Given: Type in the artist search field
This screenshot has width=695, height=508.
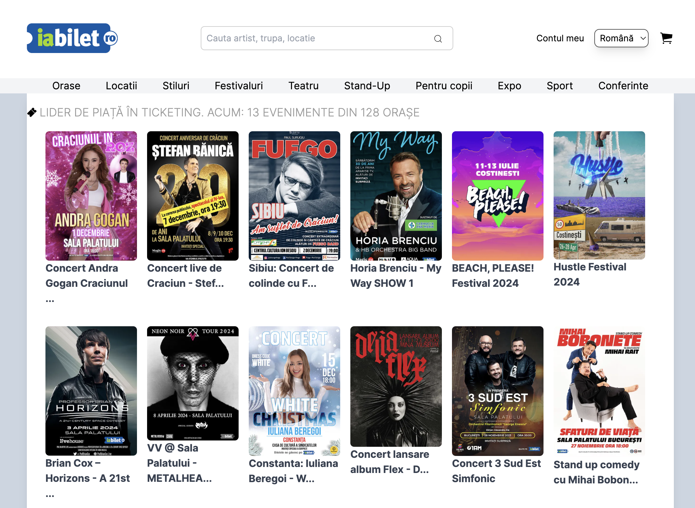Looking at the screenshot, I should pos(316,38).
